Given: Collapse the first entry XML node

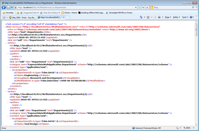Looking at the screenshot, I should 6,43.
